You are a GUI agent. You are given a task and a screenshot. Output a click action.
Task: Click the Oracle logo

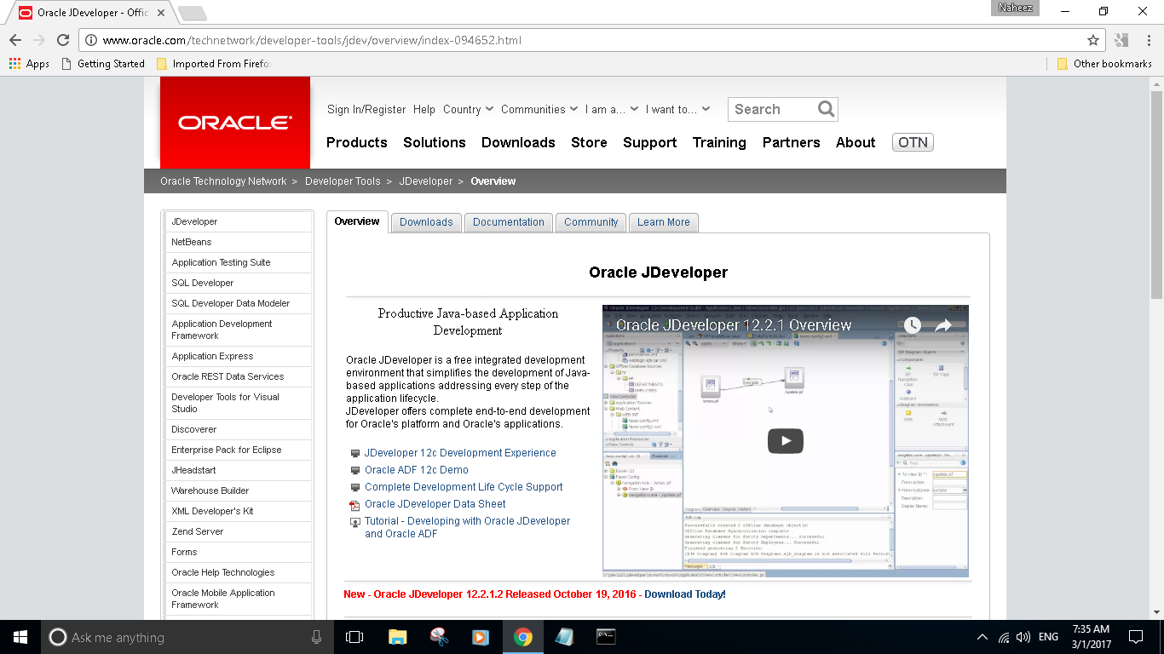(235, 123)
